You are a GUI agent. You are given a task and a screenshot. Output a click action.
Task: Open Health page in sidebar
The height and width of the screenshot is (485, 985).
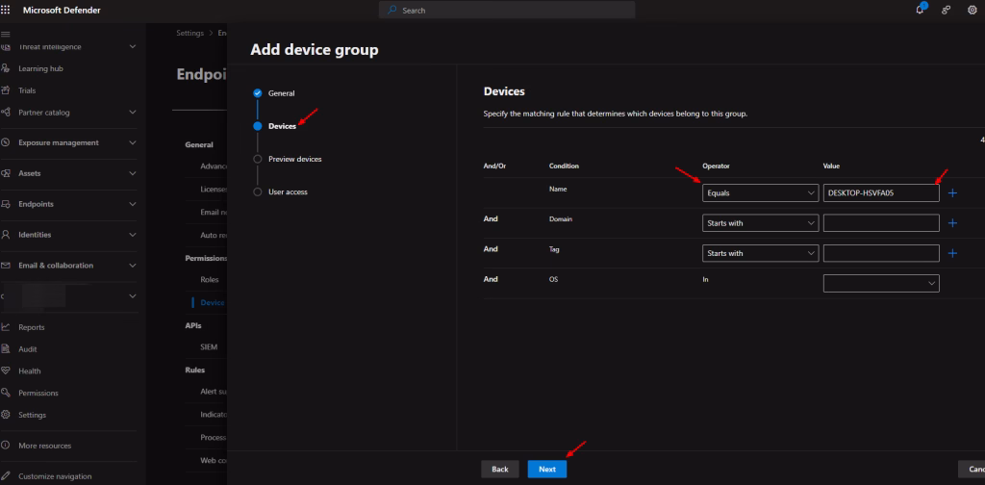pos(30,371)
